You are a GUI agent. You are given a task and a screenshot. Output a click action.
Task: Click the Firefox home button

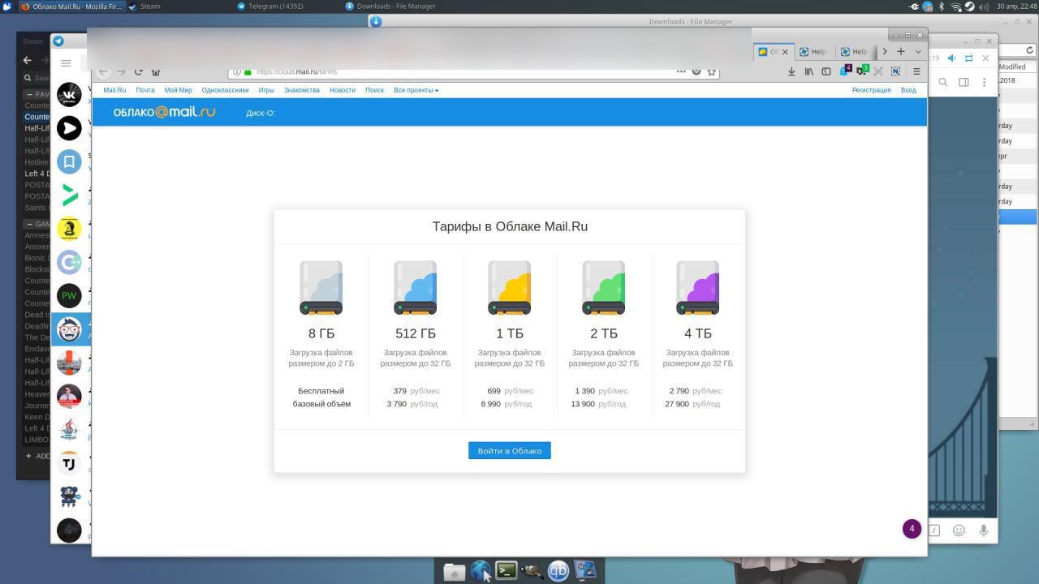click(156, 71)
